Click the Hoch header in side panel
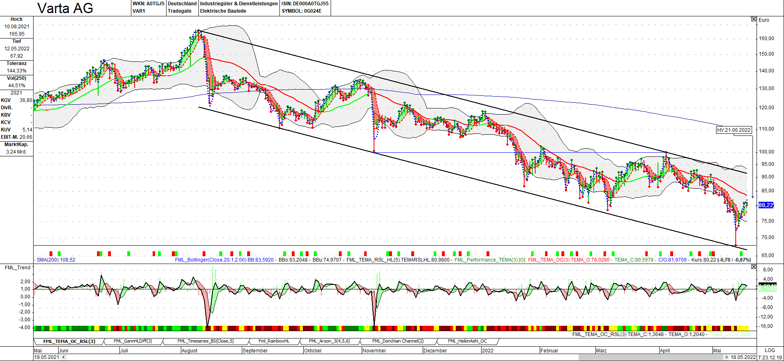 [16, 19]
